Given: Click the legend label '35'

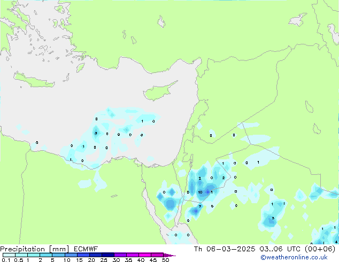Looking at the screenshot, I should (x=128, y=260).
